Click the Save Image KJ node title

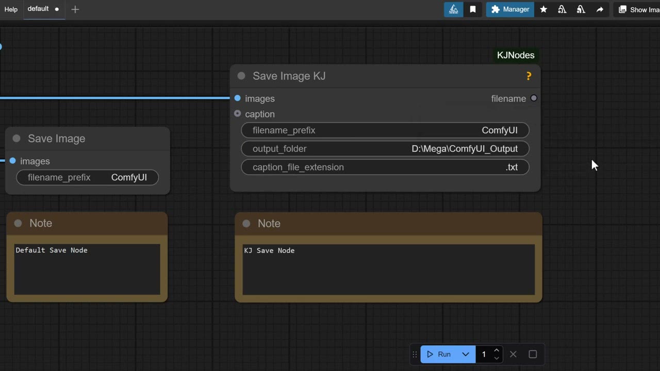(x=289, y=76)
